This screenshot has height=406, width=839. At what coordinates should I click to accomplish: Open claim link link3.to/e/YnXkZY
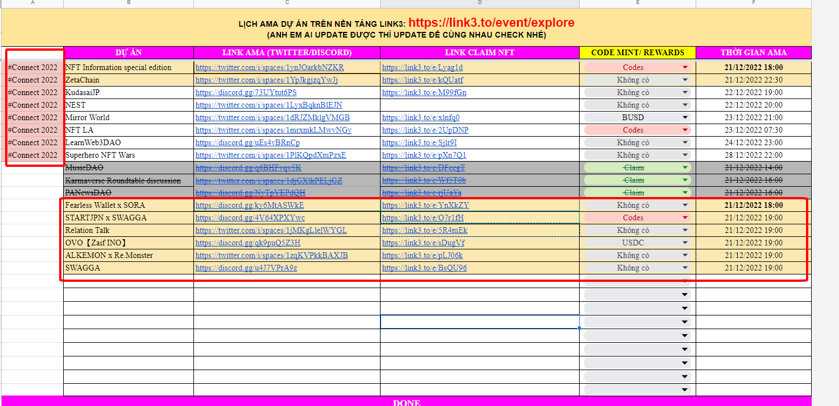pyautogui.click(x=425, y=205)
